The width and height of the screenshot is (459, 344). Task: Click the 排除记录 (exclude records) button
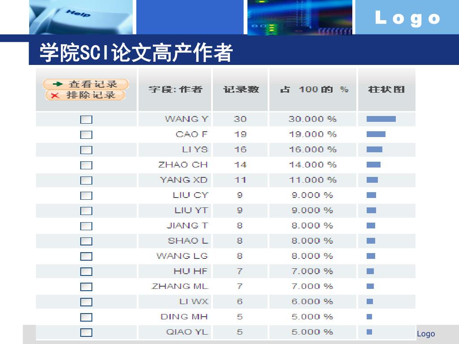(86, 95)
